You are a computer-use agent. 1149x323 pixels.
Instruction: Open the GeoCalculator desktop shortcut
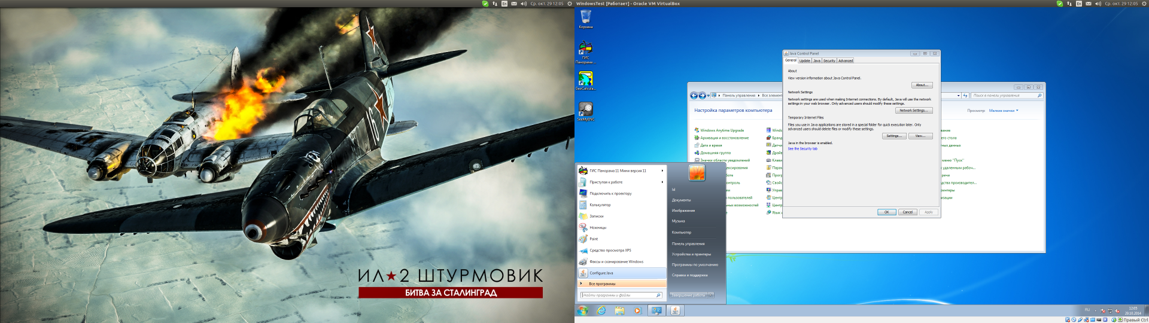coord(585,81)
